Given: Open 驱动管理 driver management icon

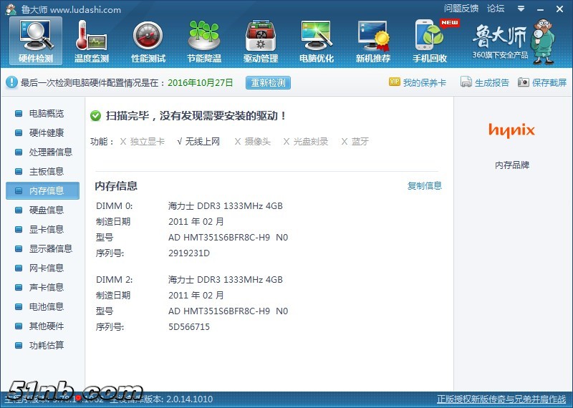Looking at the screenshot, I should [x=261, y=40].
